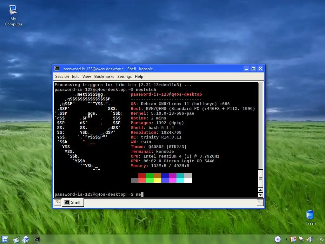Click the network plug tray icon
The width and height of the screenshot is (325, 244).
pos(301,239)
